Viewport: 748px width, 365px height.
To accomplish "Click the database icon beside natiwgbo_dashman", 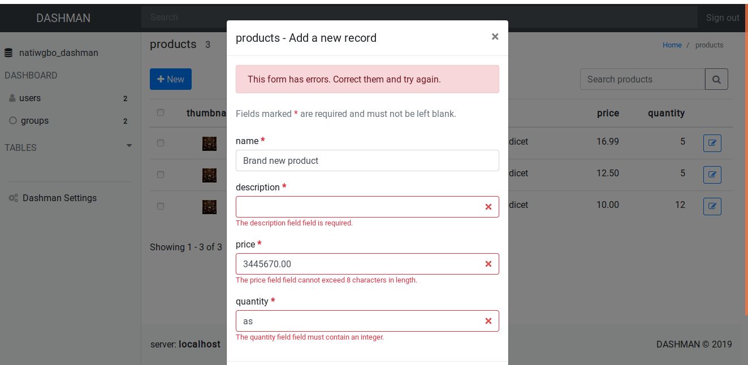I will tap(8, 53).
